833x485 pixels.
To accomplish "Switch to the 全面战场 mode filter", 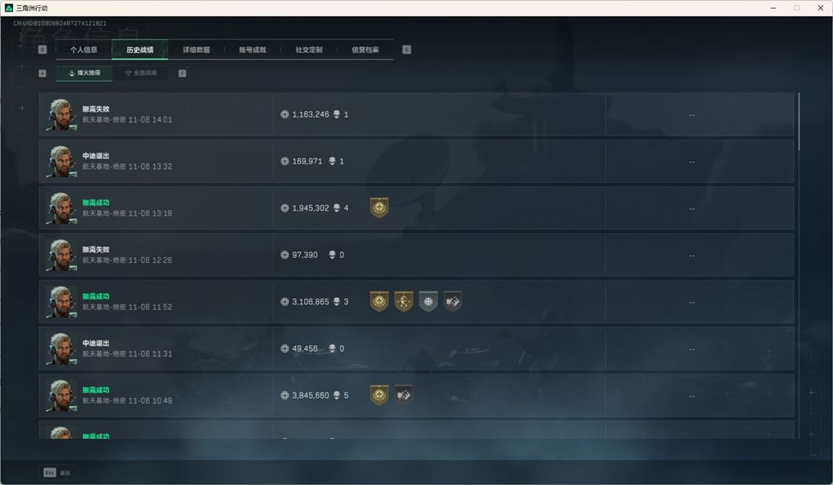I will point(141,73).
